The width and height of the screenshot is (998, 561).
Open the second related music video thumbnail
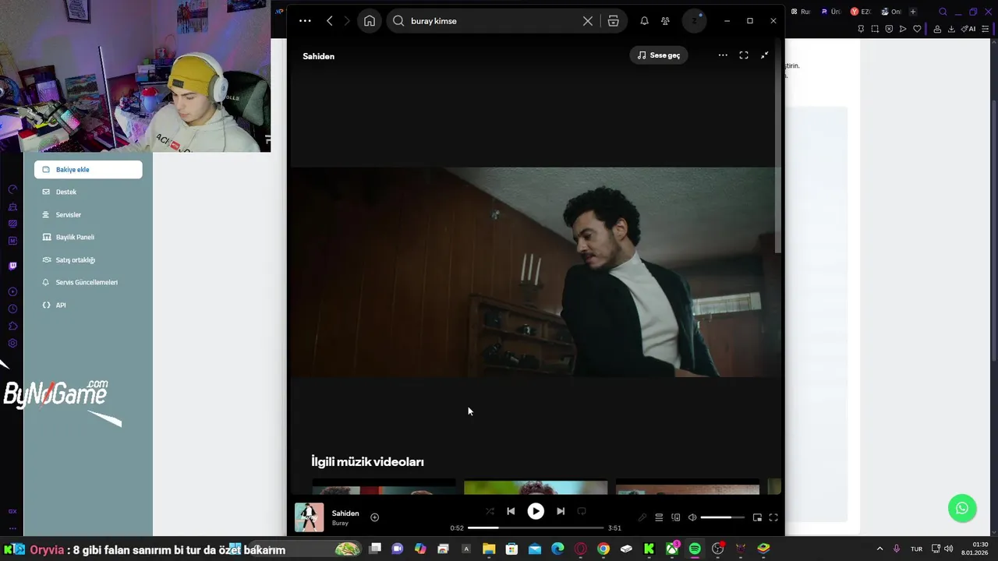coord(536,487)
